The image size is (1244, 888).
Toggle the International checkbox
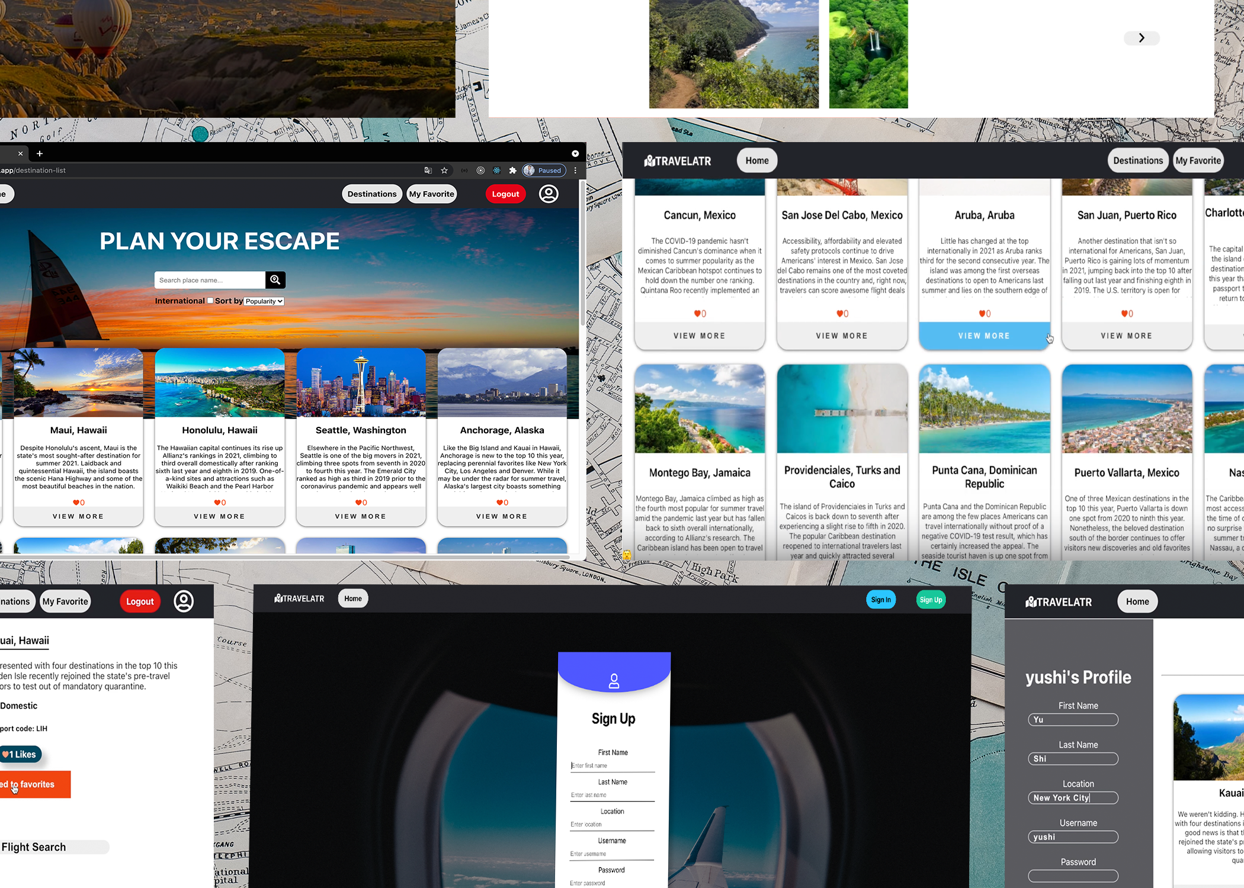tap(210, 301)
